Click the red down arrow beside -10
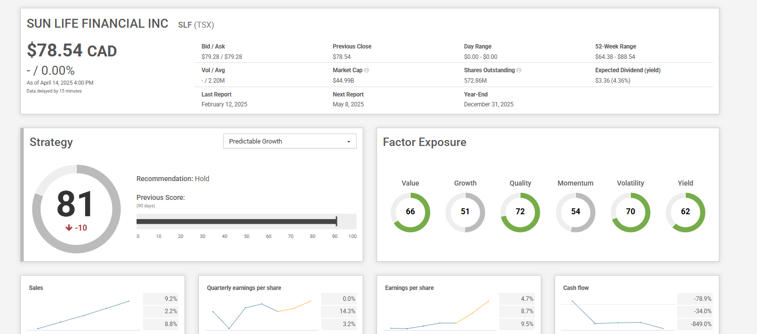 [69, 228]
